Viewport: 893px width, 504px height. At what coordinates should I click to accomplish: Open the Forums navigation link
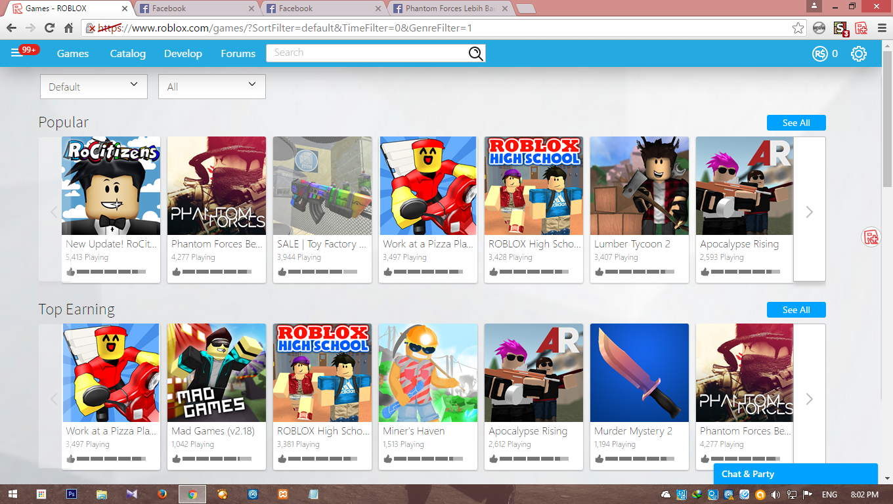click(238, 54)
